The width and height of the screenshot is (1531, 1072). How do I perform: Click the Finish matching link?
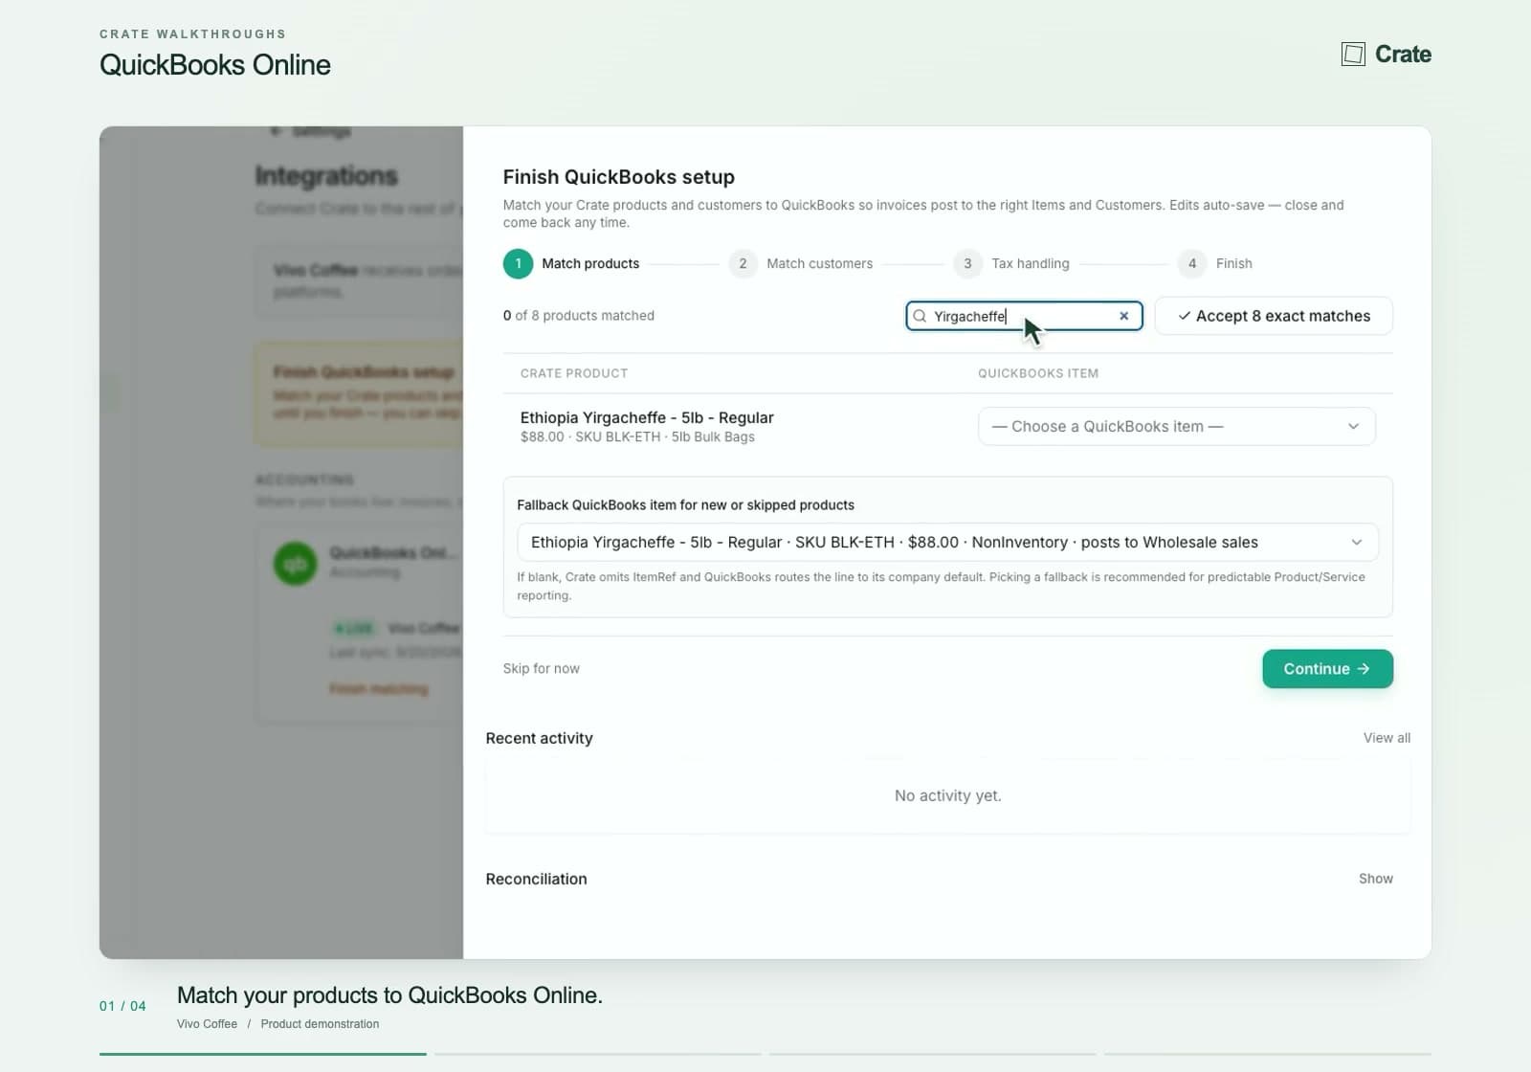pos(379,689)
